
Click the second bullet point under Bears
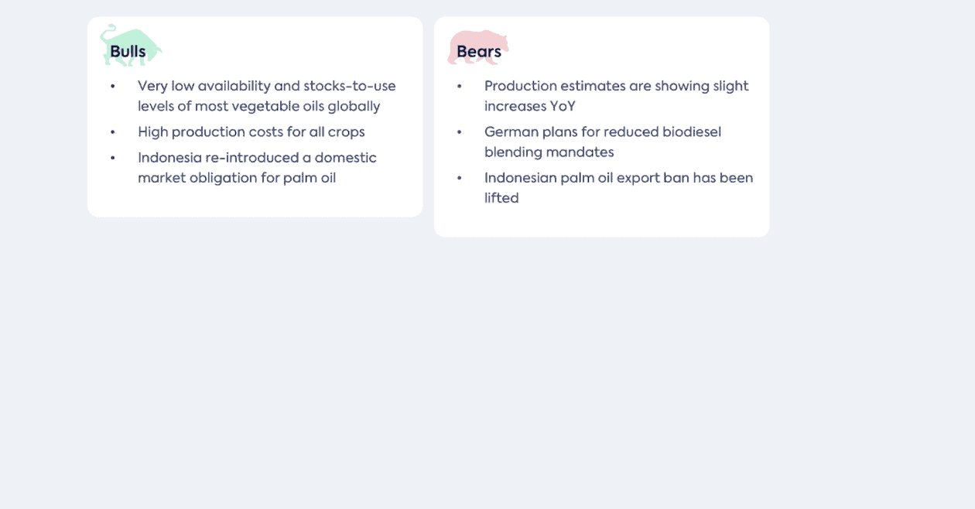tap(460, 132)
